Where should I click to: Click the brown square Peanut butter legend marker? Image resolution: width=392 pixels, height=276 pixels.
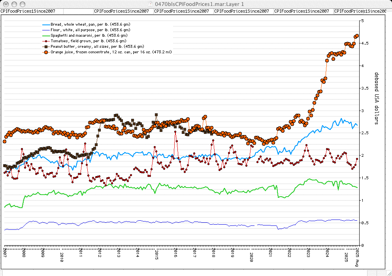click(46, 47)
